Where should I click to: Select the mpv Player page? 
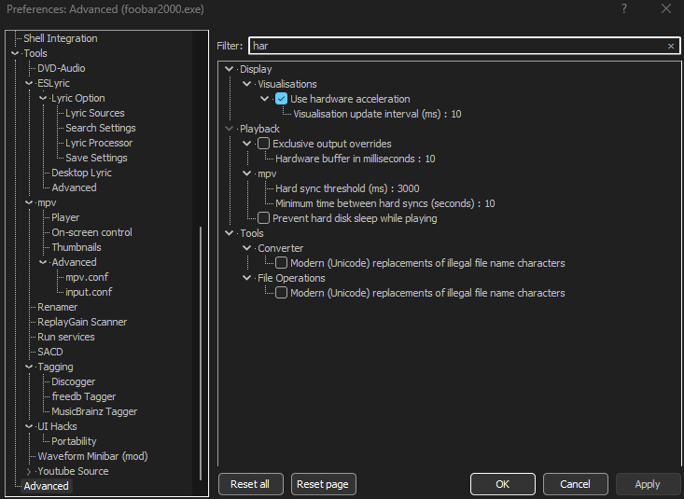[x=65, y=217]
